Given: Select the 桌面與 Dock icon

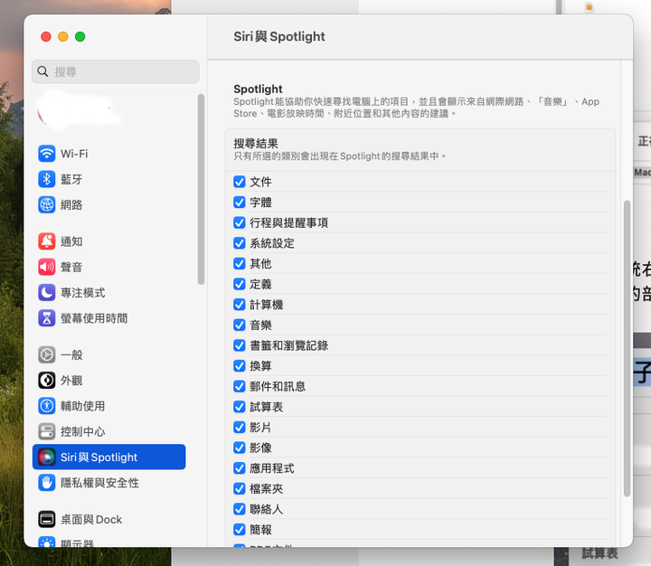Looking at the screenshot, I should [x=47, y=520].
